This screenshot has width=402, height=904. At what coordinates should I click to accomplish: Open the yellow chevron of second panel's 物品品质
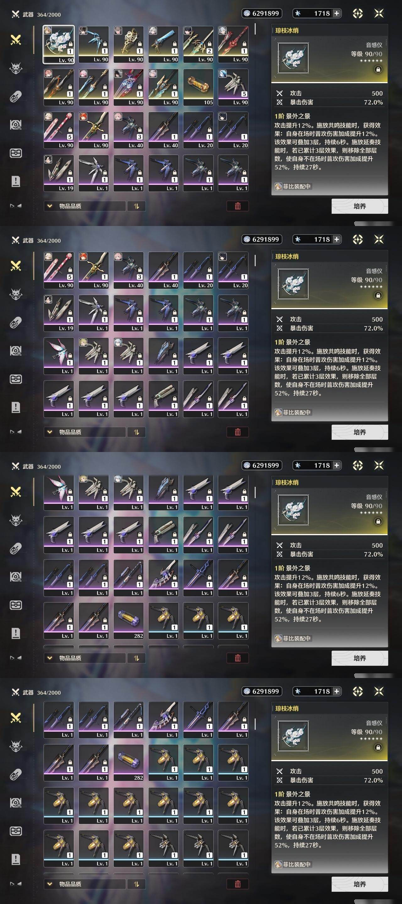[50, 432]
